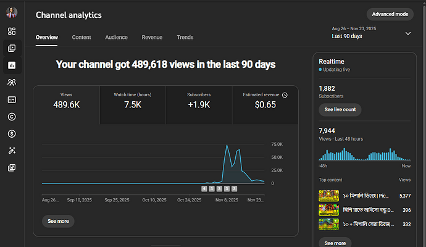Open the Community people icon in sidebar

pos(12,82)
